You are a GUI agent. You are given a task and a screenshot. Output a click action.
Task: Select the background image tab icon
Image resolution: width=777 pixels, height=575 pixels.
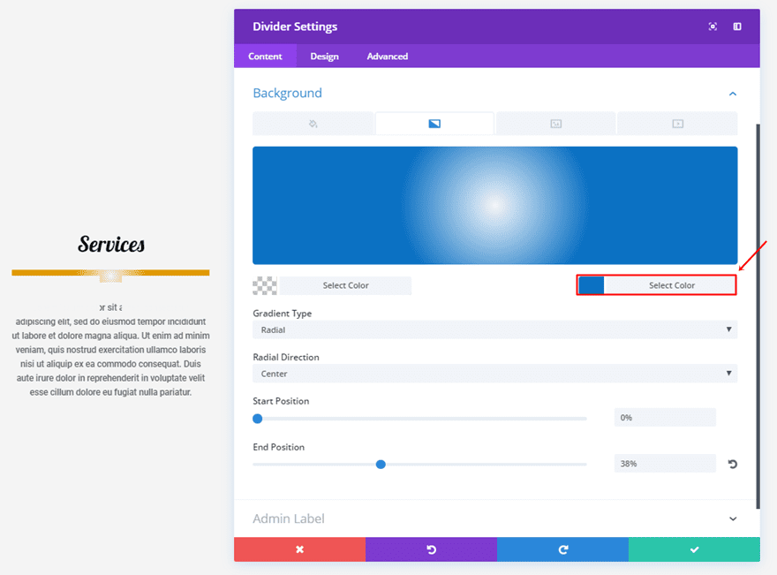click(x=556, y=124)
